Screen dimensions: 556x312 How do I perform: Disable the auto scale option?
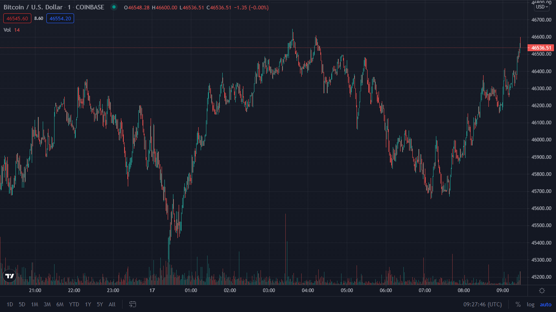(545, 304)
